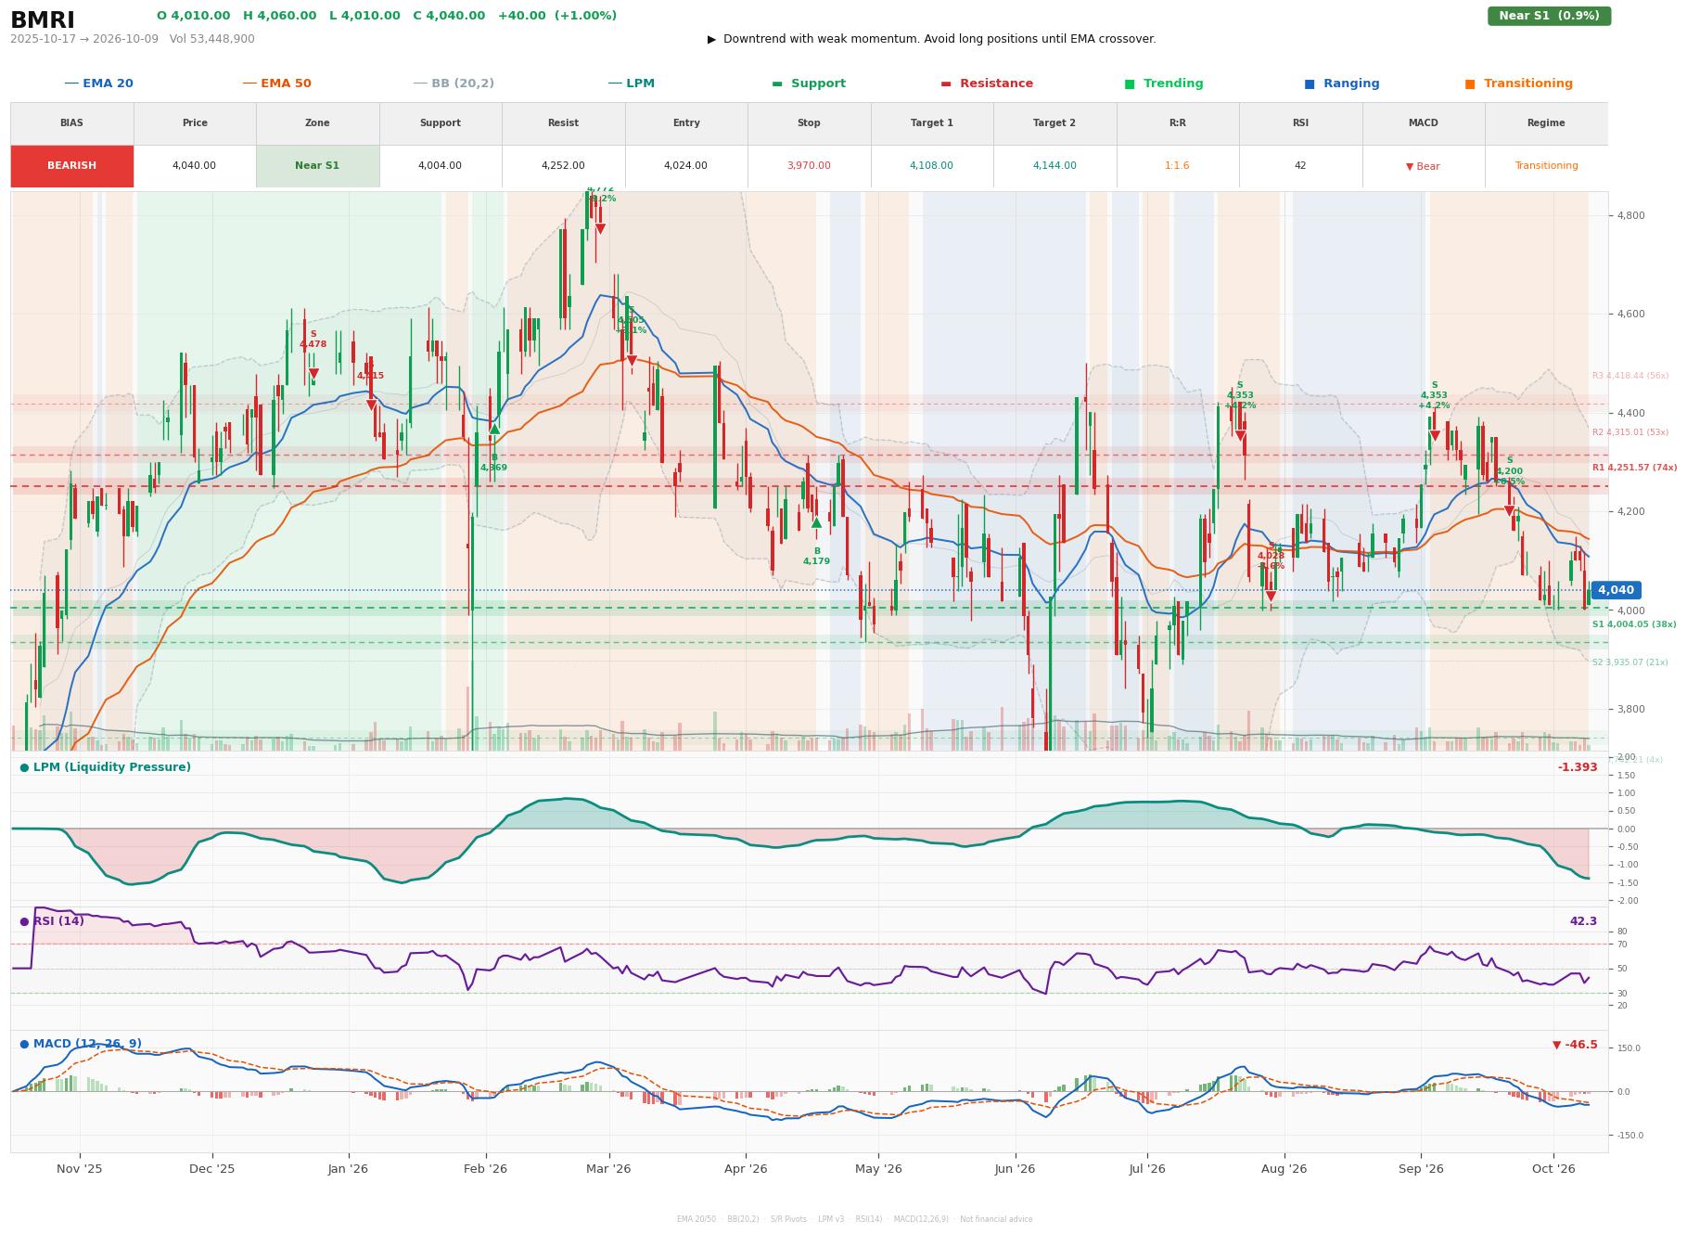Click the orange Transitioning legend entry

coord(1519,84)
